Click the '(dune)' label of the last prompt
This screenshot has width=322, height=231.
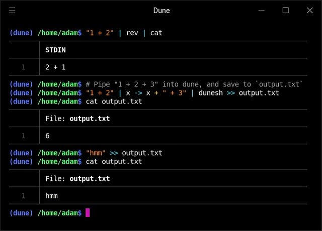21,213
